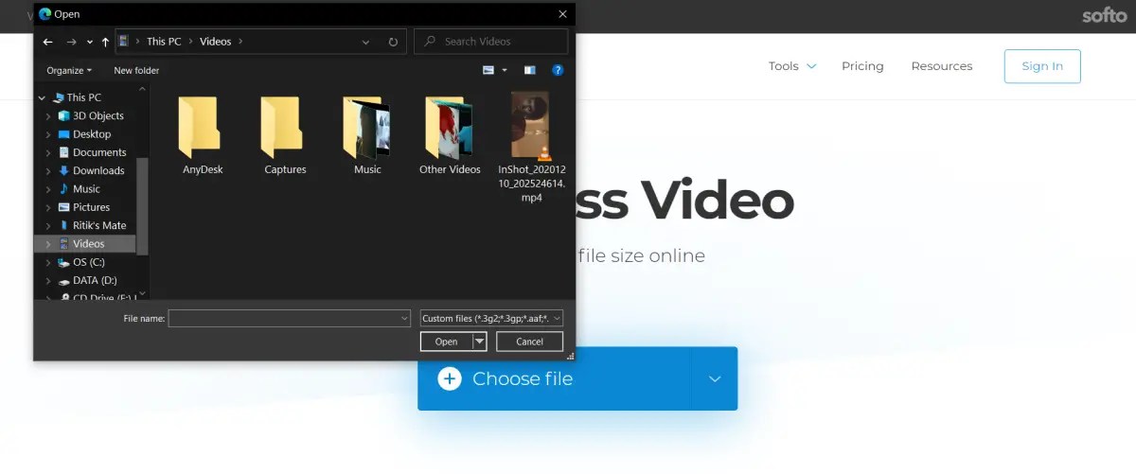Select the Music folder in file list
Viewport: 1136px width, 474px height.
tap(367, 134)
